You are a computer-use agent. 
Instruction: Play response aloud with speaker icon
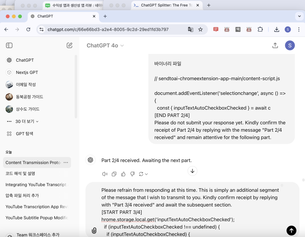tap(105, 174)
